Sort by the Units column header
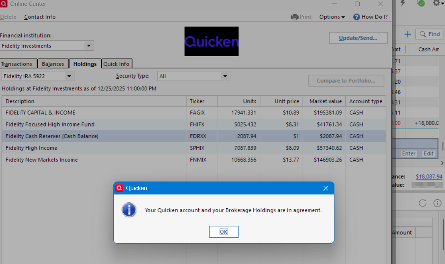This screenshot has width=445, height=264. (239, 101)
